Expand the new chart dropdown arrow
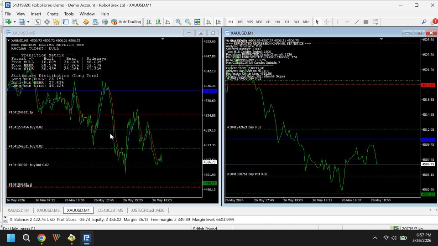The width and height of the screenshot is (438, 246). (x=15, y=22)
